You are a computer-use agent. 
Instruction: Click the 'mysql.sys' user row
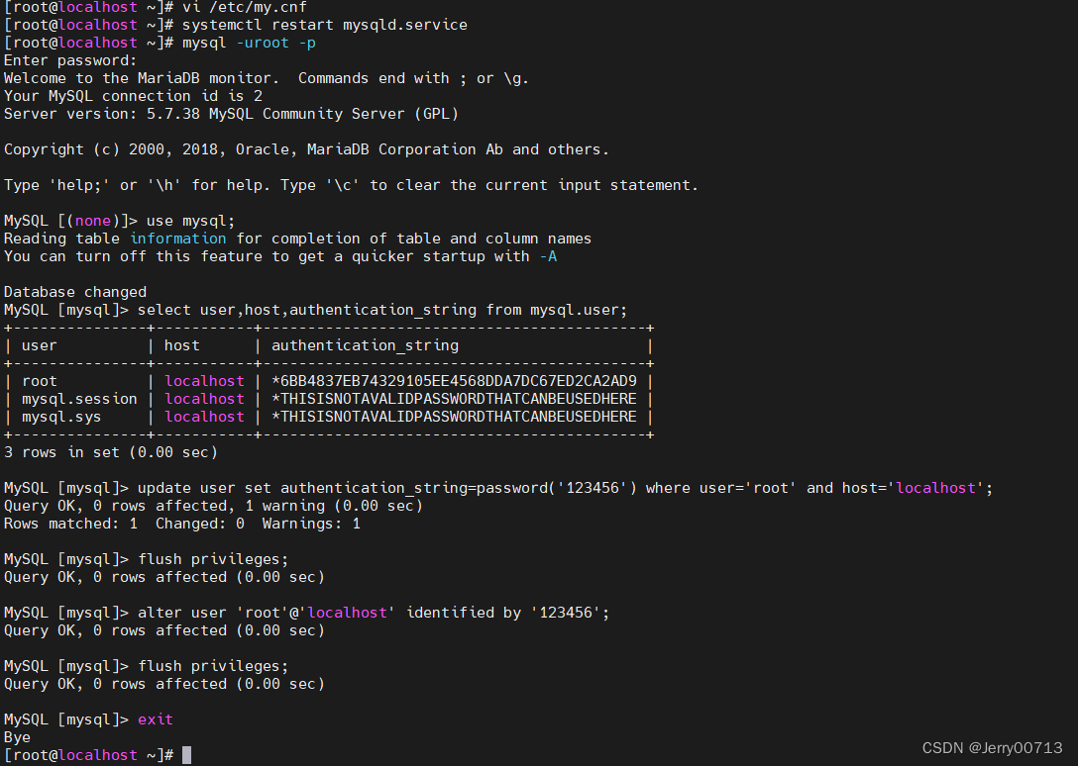[x=62, y=417]
